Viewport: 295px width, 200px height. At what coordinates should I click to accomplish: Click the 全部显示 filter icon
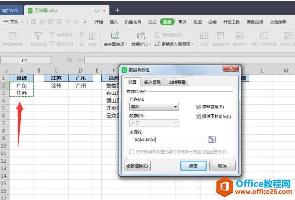click(52, 34)
